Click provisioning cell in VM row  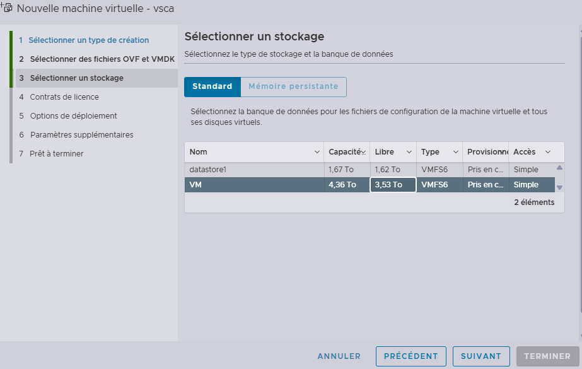(x=486, y=185)
